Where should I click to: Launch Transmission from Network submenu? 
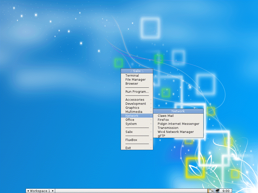(x=178, y=128)
